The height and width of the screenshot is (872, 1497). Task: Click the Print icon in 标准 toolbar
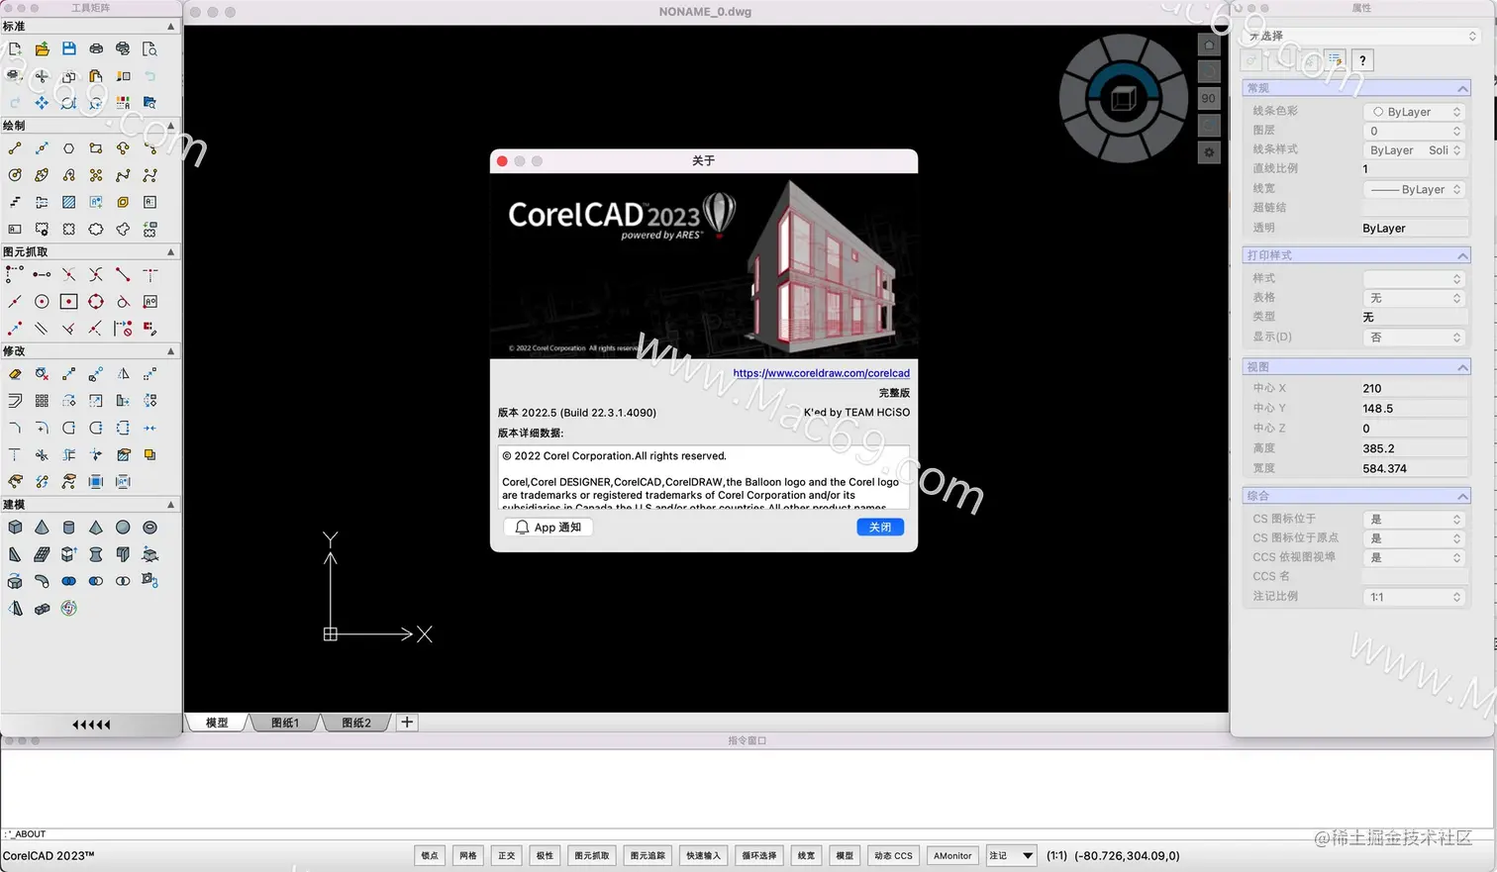(96, 48)
